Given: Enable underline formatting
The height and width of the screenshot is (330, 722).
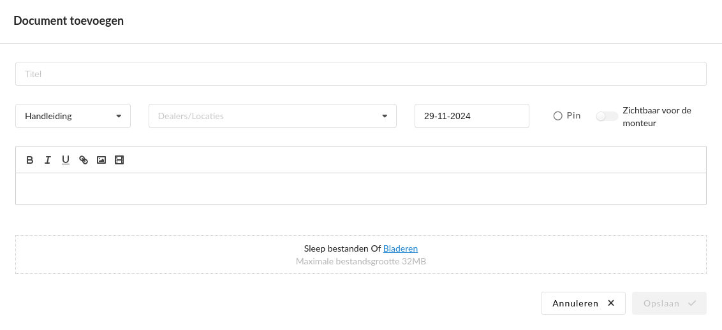Looking at the screenshot, I should point(65,160).
